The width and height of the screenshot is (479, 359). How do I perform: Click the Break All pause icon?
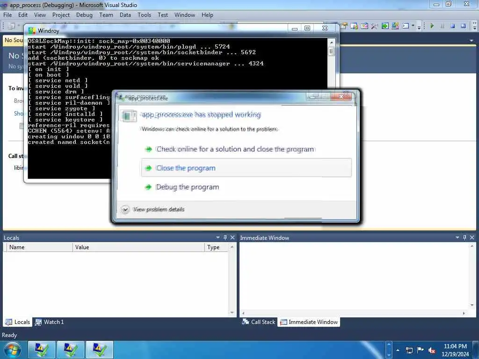[x=442, y=26]
